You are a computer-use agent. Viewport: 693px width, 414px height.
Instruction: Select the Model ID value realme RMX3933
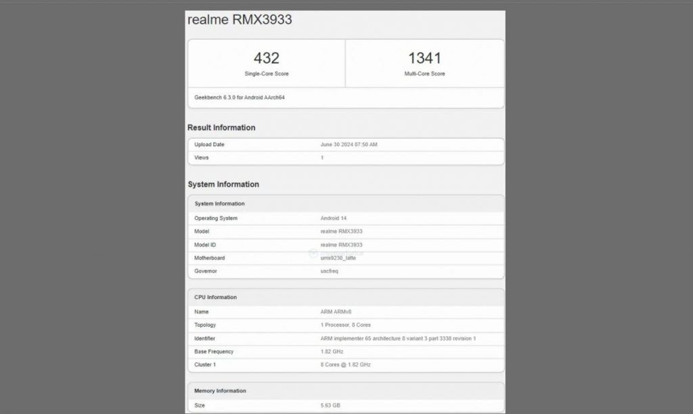click(x=341, y=245)
